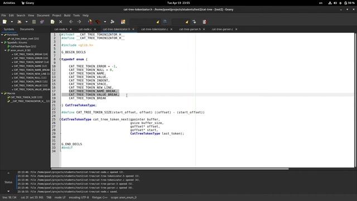Toggle fold marker at cat_tree_token_next declaration

(x=60, y=119)
